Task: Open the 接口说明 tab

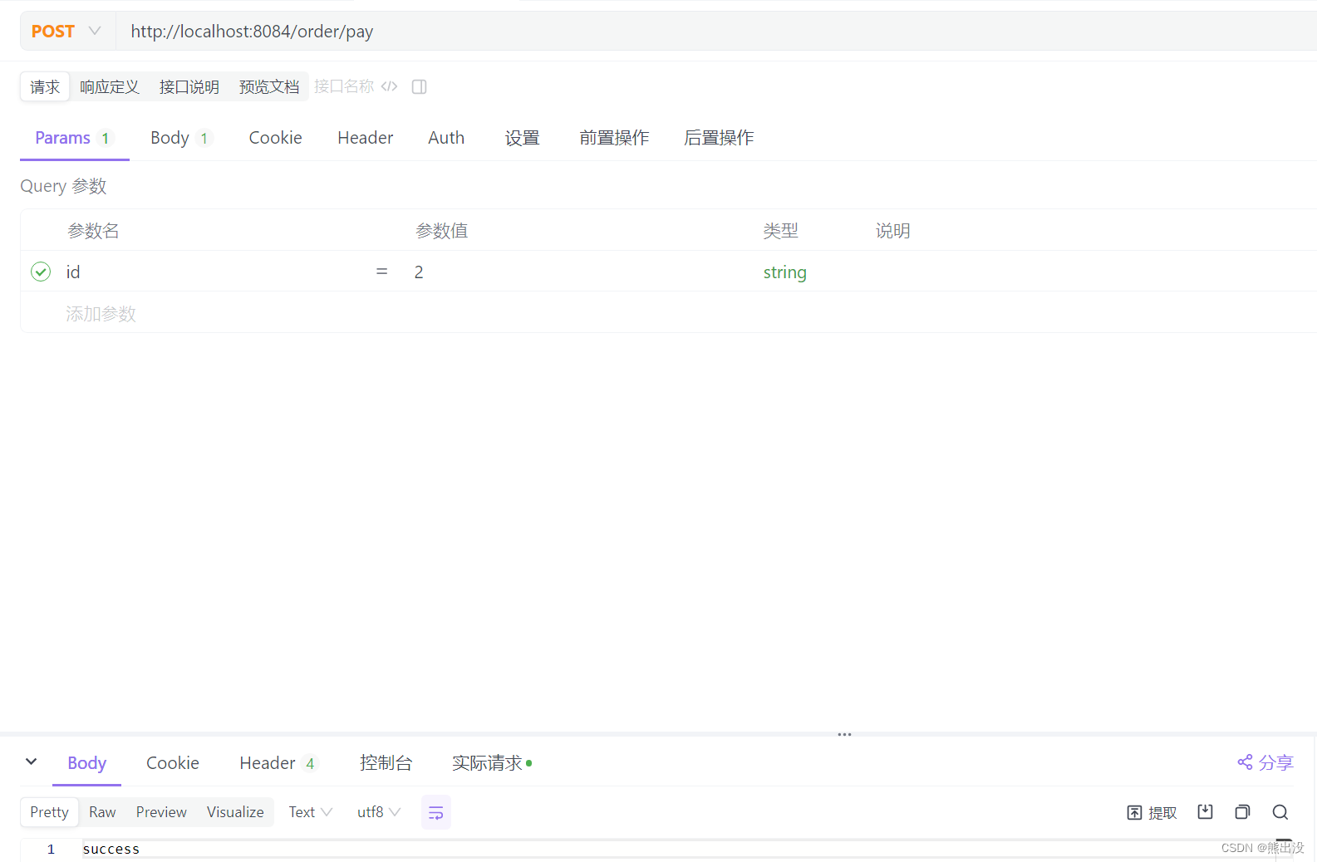Action: click(189, 87)
